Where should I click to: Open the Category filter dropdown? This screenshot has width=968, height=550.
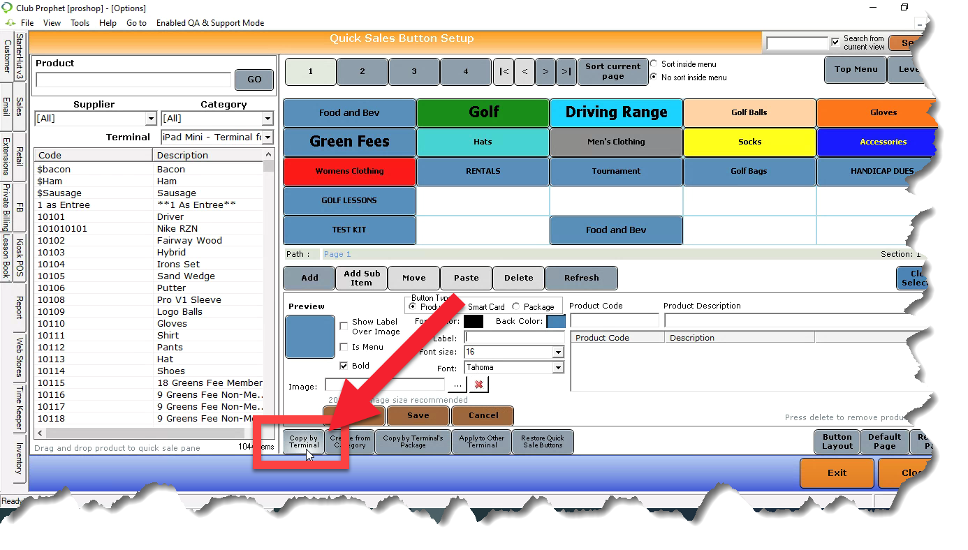click(x=266, y=119)
